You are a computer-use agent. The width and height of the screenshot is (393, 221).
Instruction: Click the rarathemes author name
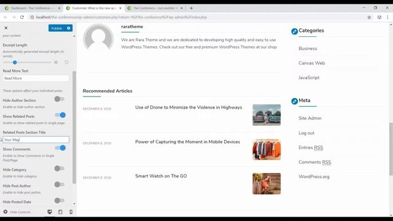pos(132,26)
